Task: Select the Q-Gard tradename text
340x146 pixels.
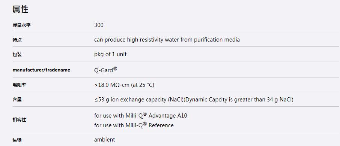Action: 104,70
